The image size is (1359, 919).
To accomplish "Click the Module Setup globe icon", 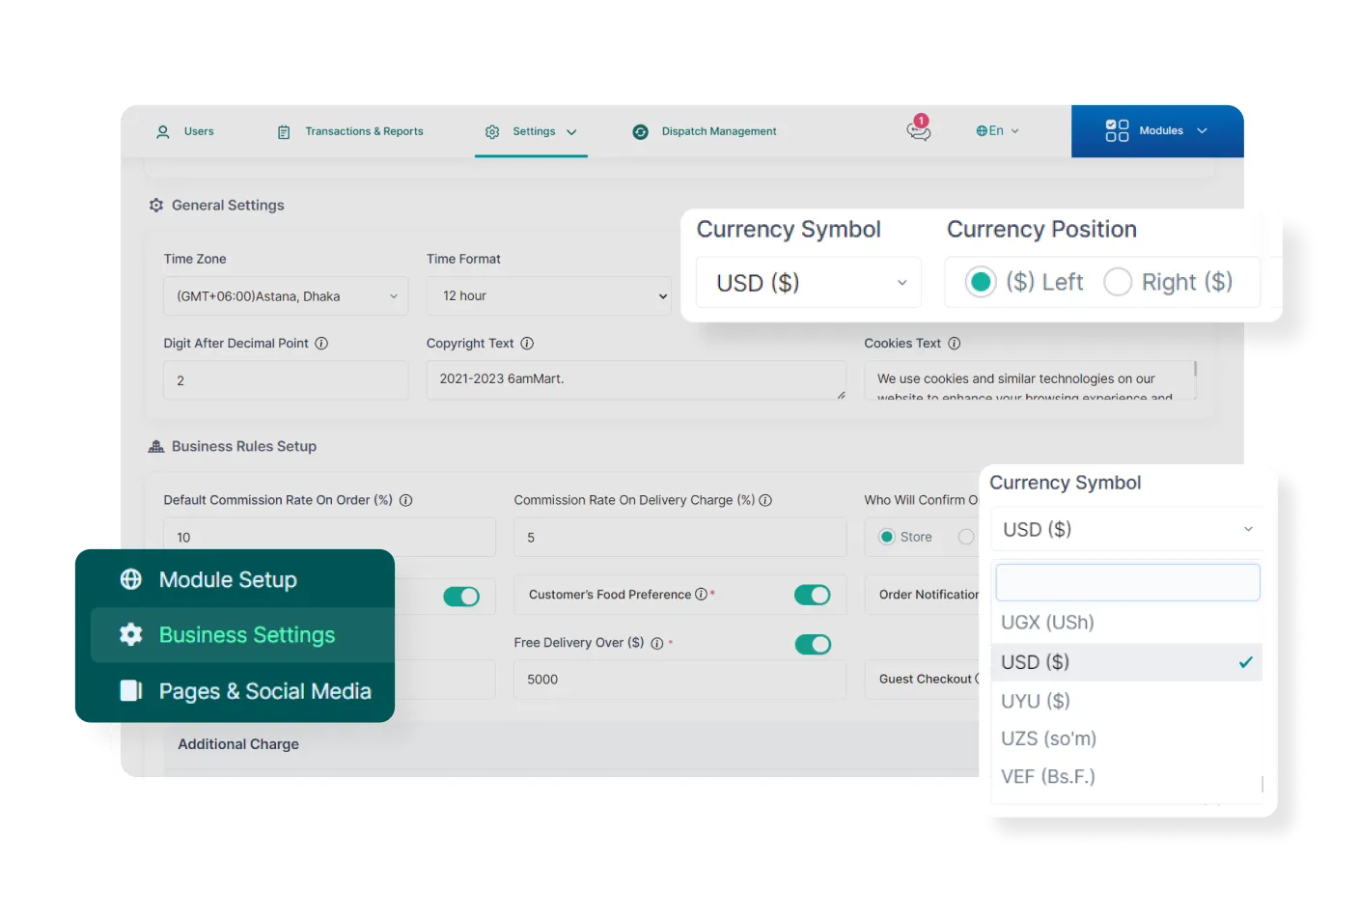I will coord(131,579).
